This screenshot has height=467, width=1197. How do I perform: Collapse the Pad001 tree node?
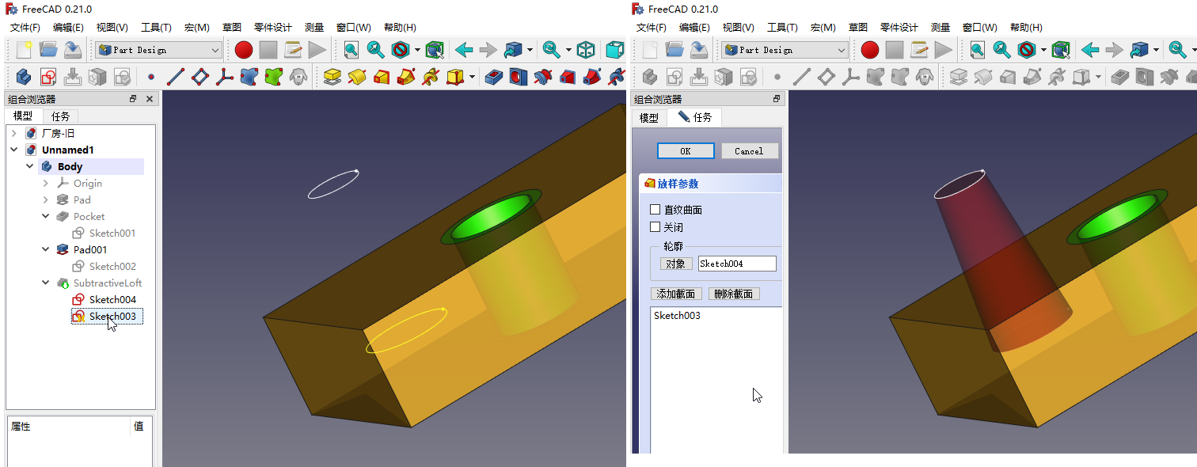point(46,249)
